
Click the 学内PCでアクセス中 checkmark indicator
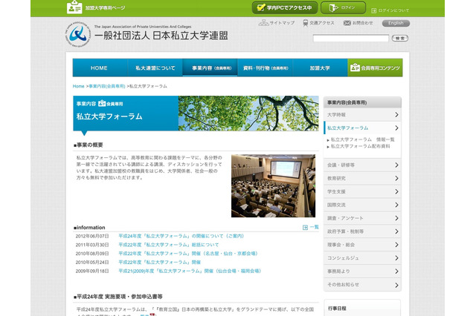click(x=260, y=7)
